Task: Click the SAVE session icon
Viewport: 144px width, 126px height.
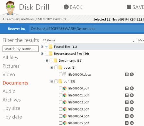Action: click(129, 7)
